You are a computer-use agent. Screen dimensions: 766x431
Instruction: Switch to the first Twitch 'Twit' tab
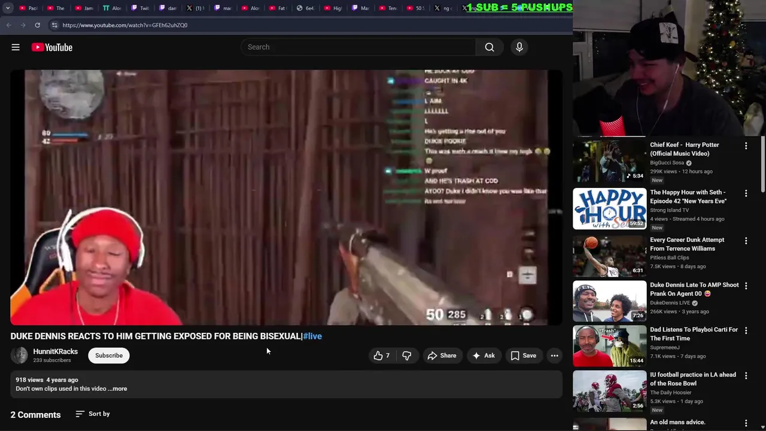pos(139,8)
